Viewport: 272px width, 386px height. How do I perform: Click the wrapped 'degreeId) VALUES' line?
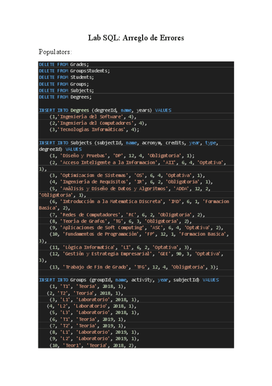(60, 149)
